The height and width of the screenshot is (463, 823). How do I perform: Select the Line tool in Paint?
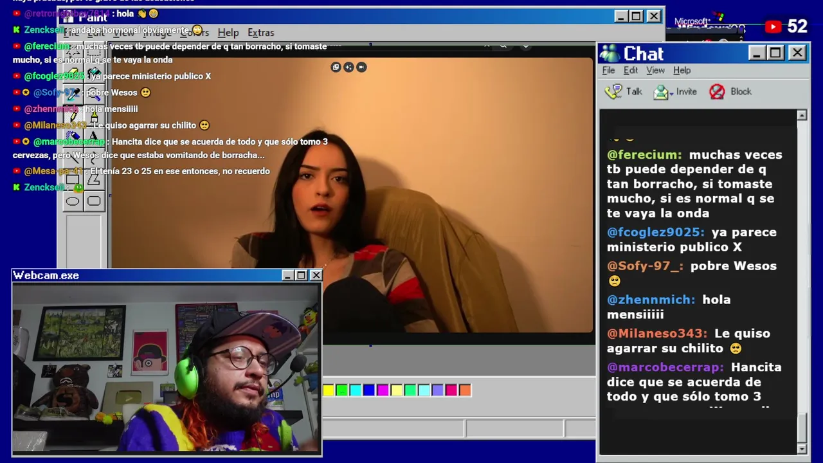tap(72, 159)
